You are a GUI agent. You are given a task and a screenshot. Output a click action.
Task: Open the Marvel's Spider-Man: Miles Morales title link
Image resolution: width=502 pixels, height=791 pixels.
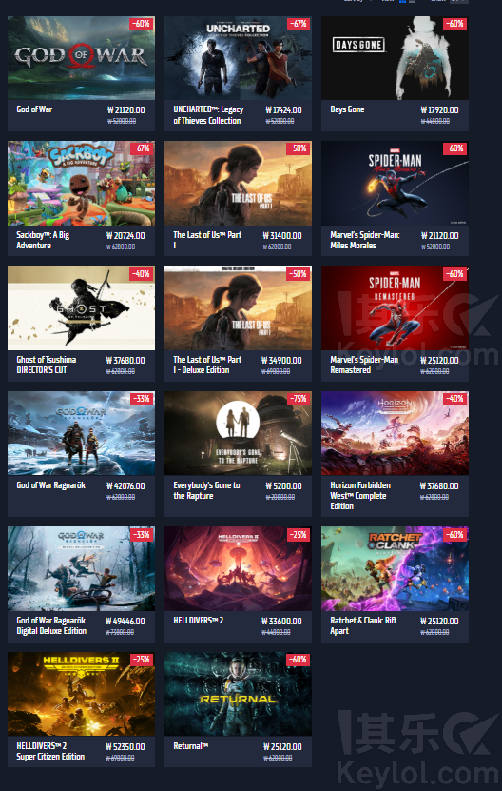coord(365,240)
